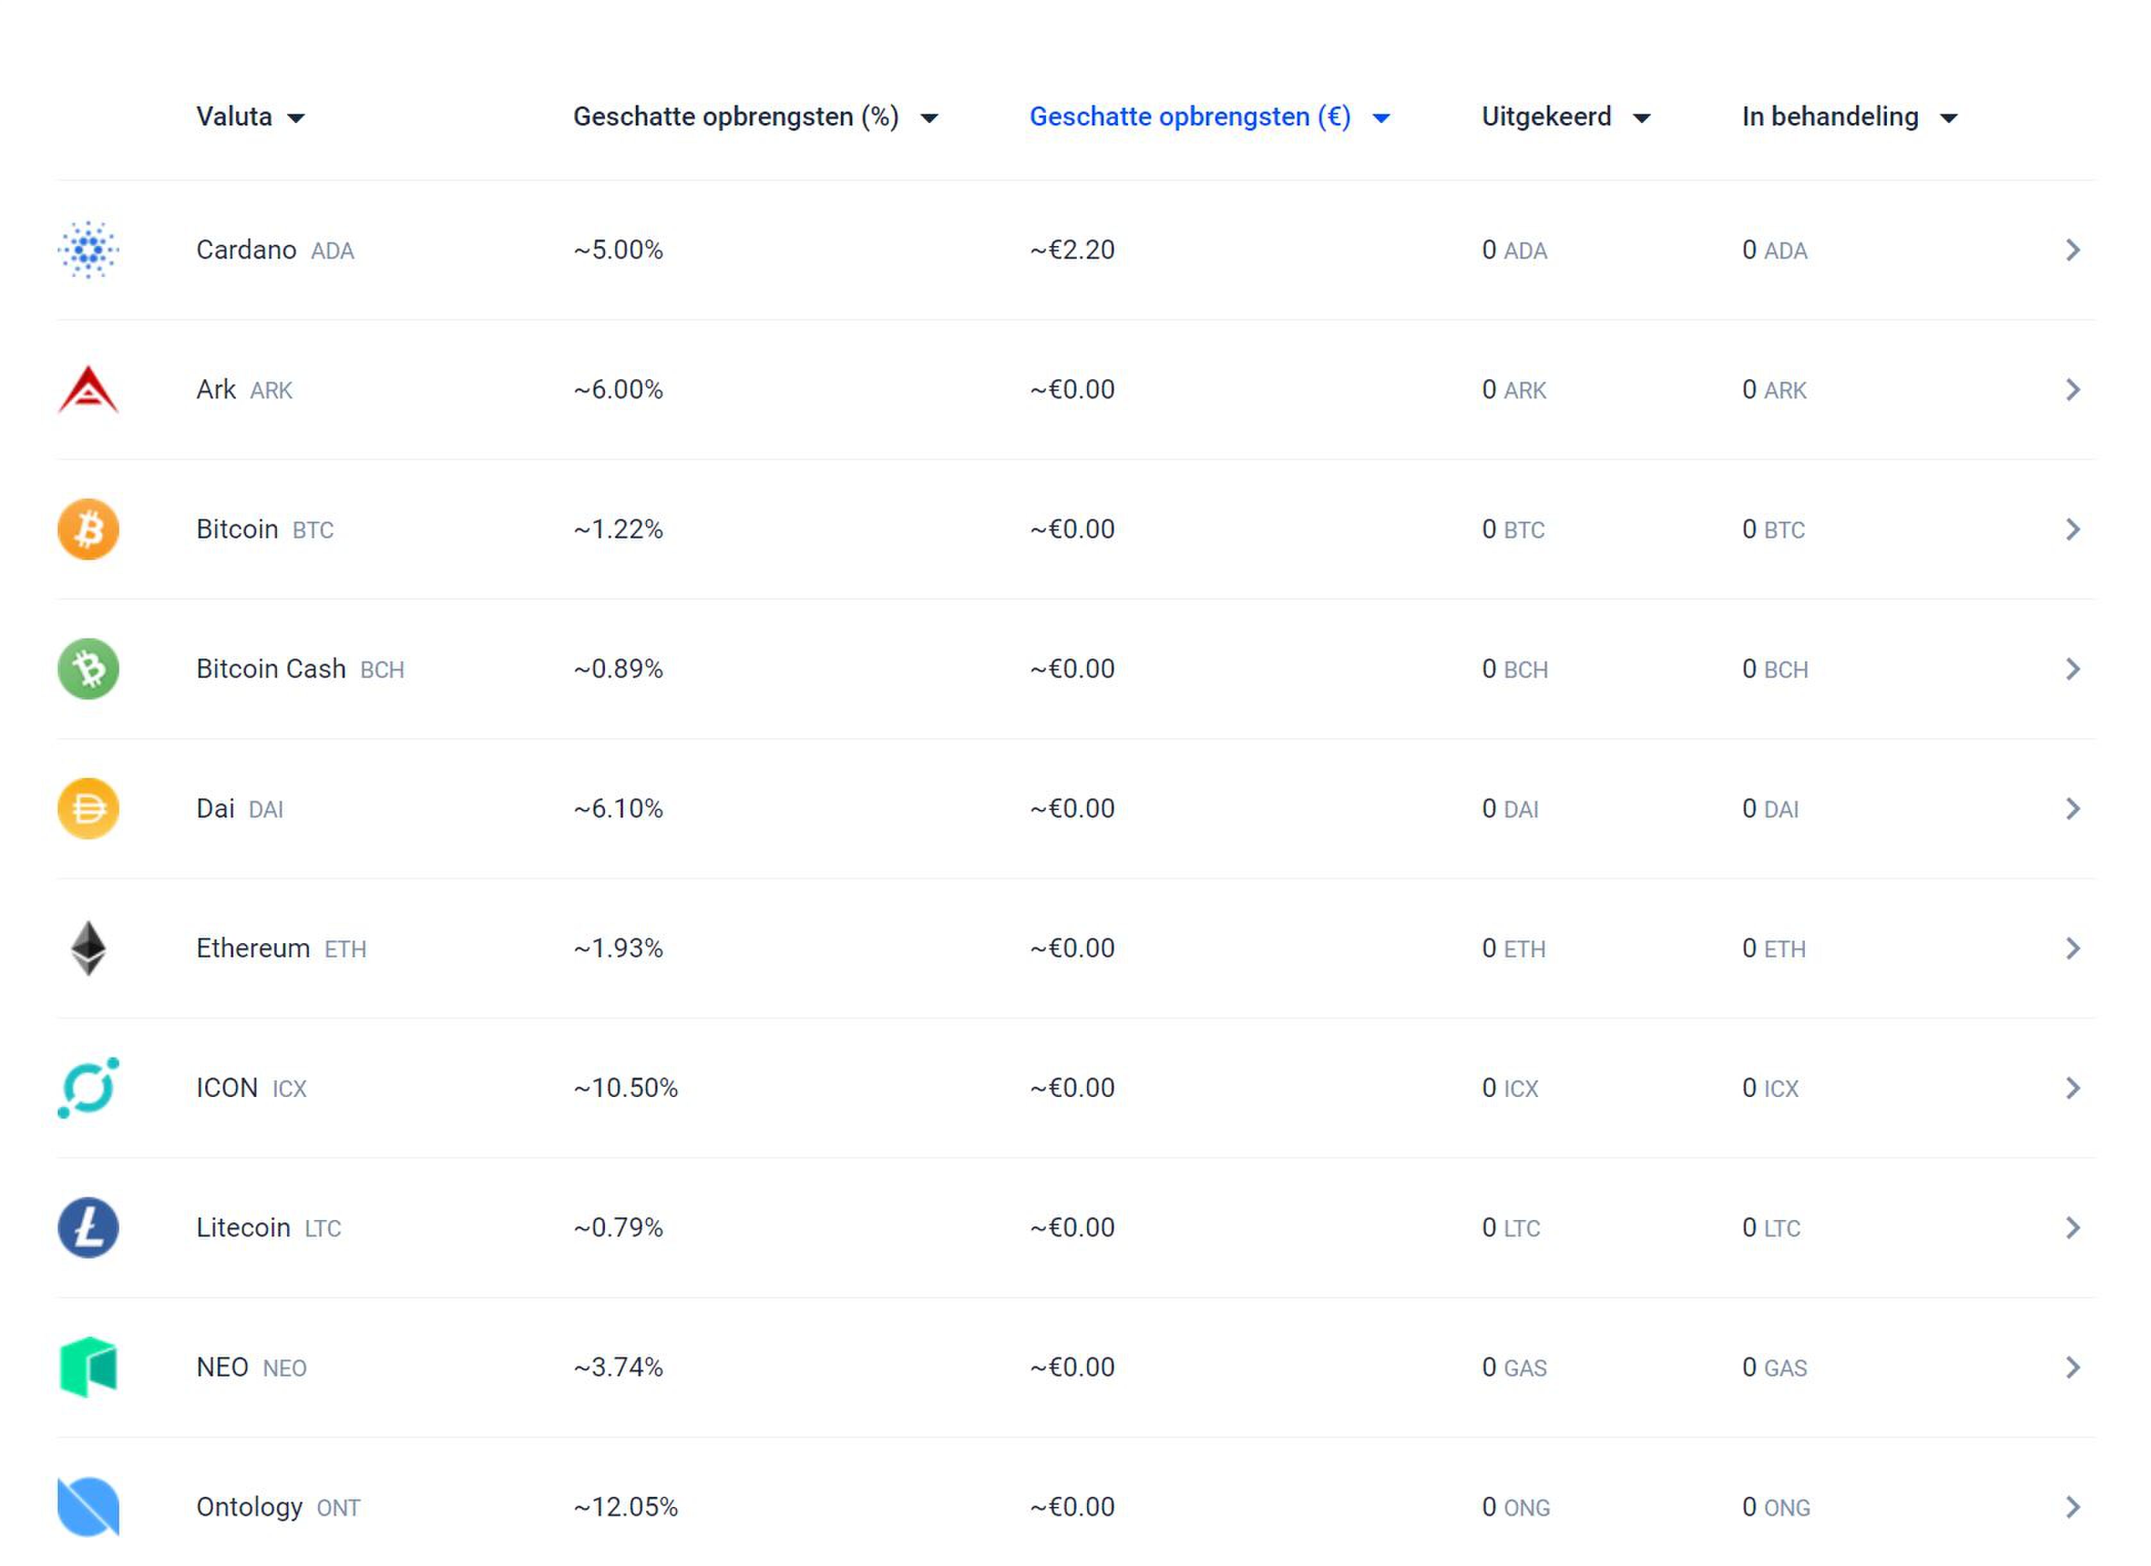Select the Ontology ONT coin icon

tap(87, 1507)
